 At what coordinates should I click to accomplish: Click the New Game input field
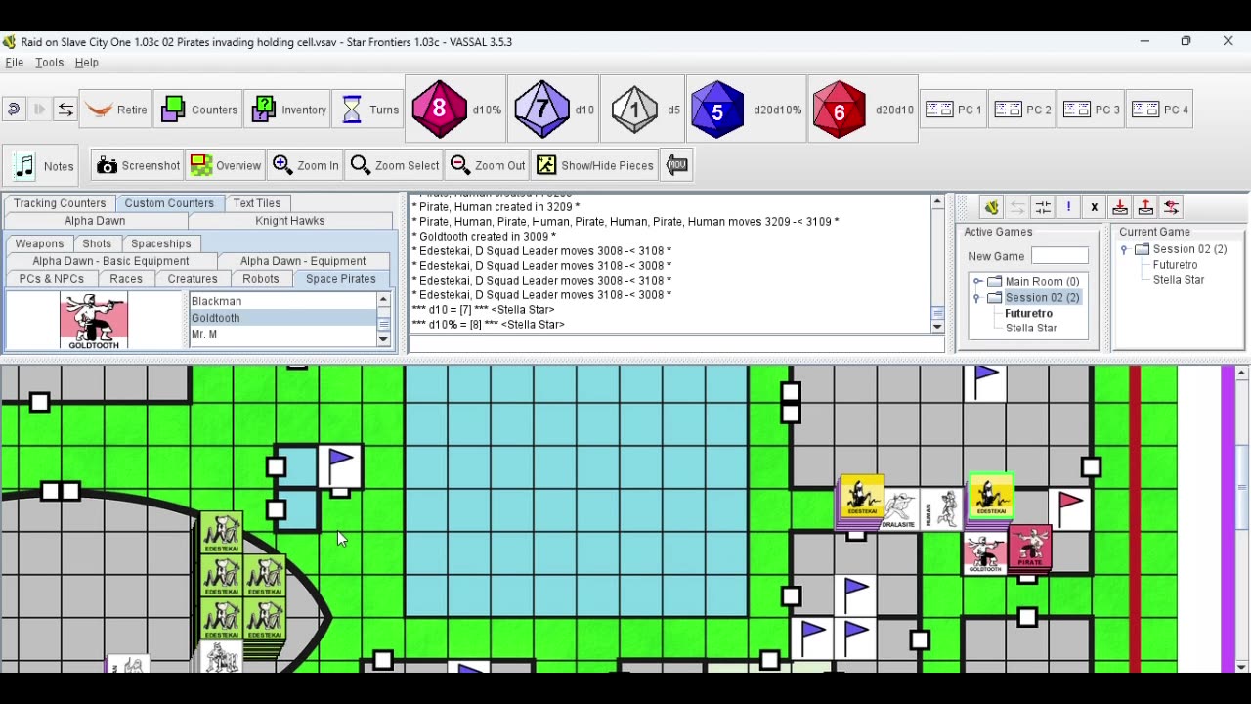tap(1059, 256)
